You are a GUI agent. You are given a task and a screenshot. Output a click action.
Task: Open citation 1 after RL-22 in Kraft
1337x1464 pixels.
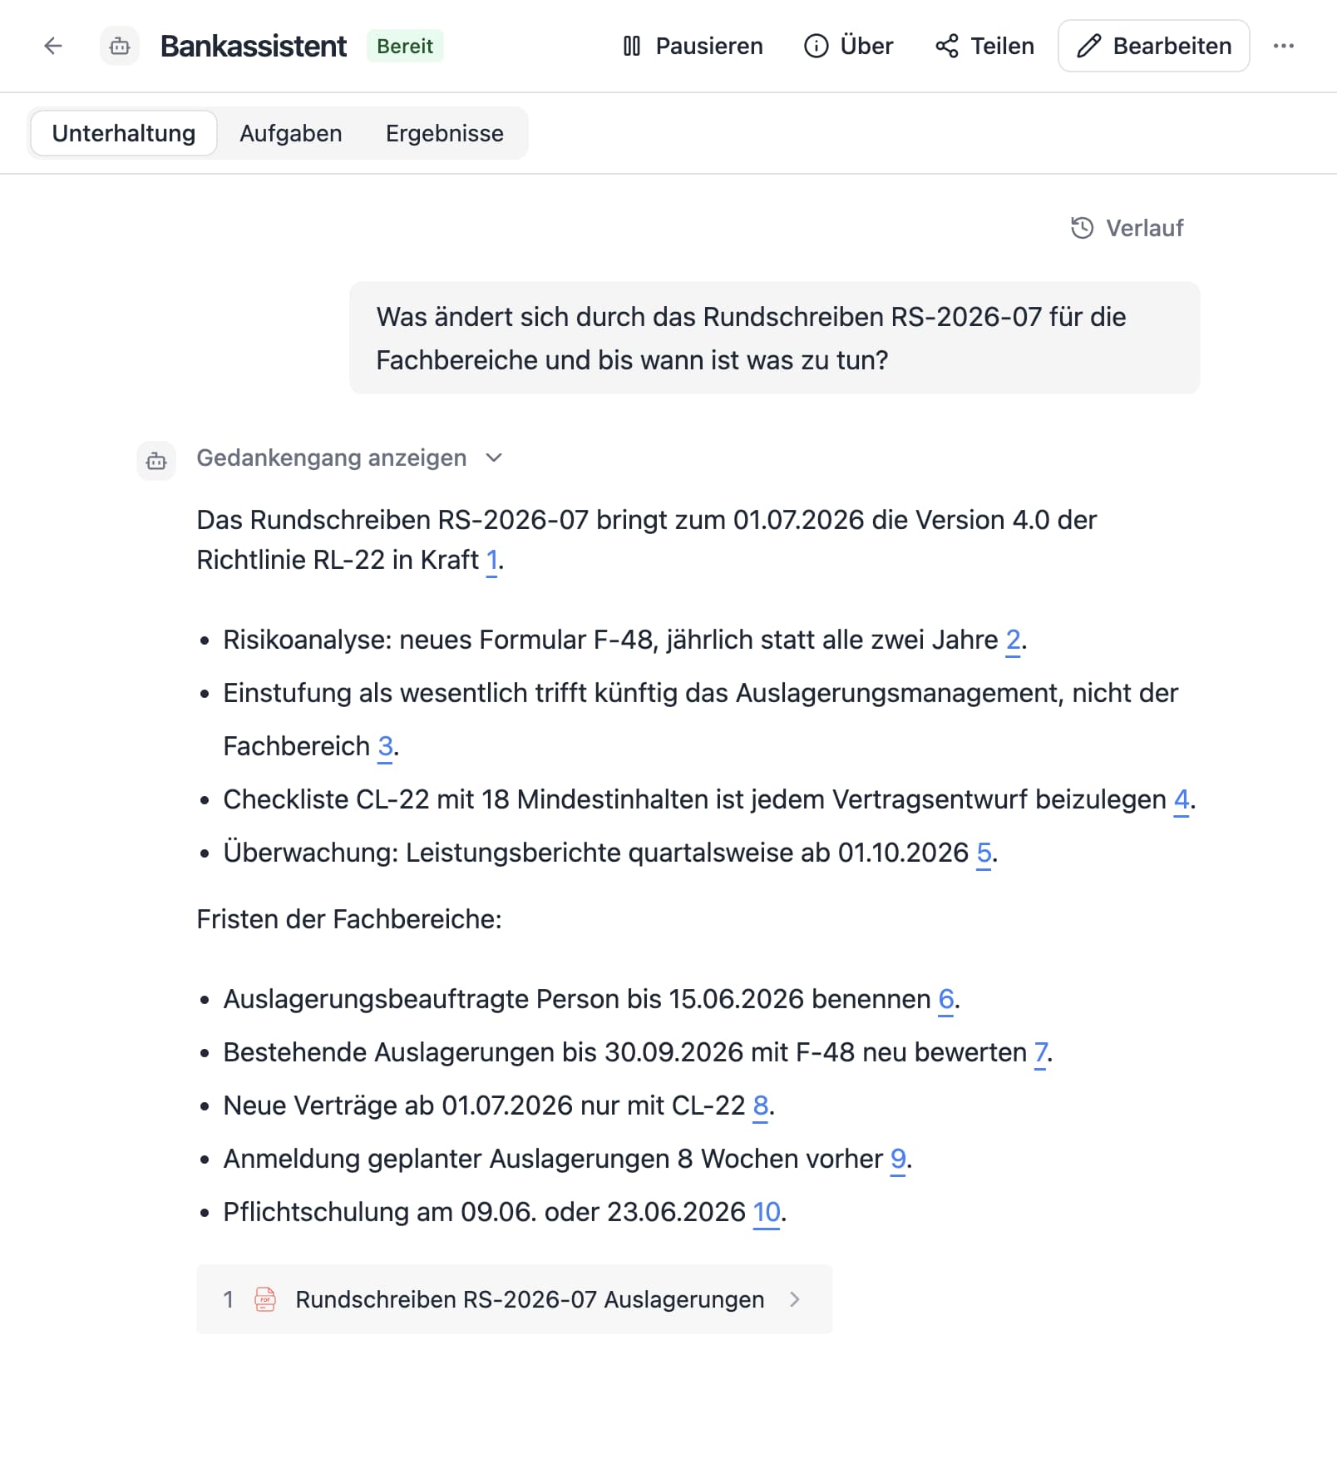coord(491,560)
